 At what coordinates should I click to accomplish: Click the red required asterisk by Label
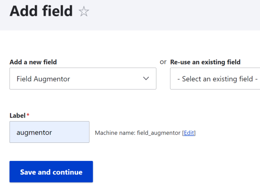(28, 114)
